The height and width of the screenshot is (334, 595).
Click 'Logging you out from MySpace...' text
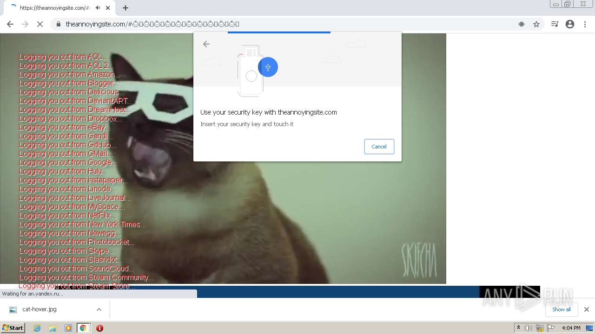[72, 207]
